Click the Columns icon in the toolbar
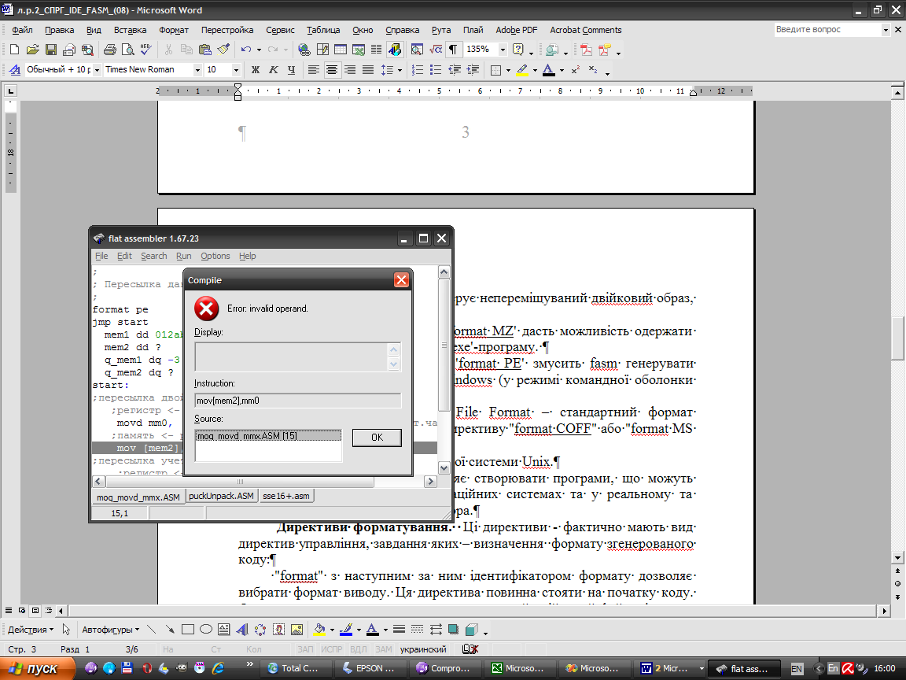The width and height of the screenshot is (906, 680). point(376,50)
